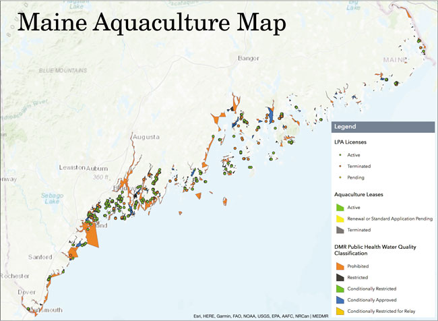This screenshot has height=321, width=438.
Task: Select the green Conditionally Restricted legend icon
Action: point(340,289)
